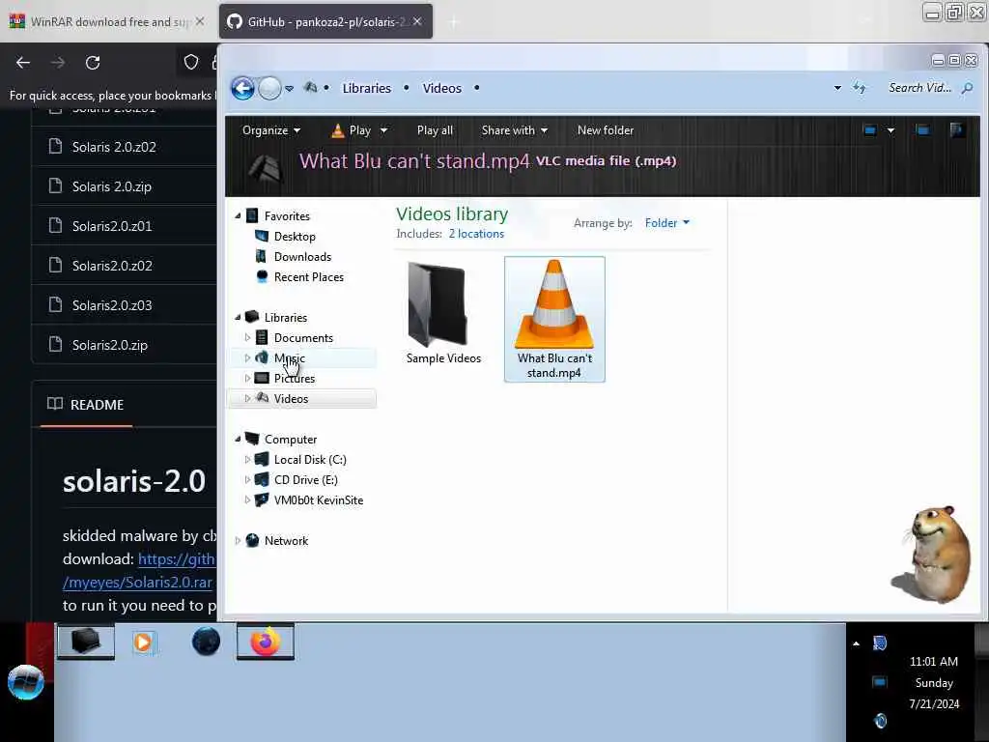Click the search magnifier icon
This screenshot has width=989, height=742.
pyautogui.click(x=966, y=88)
